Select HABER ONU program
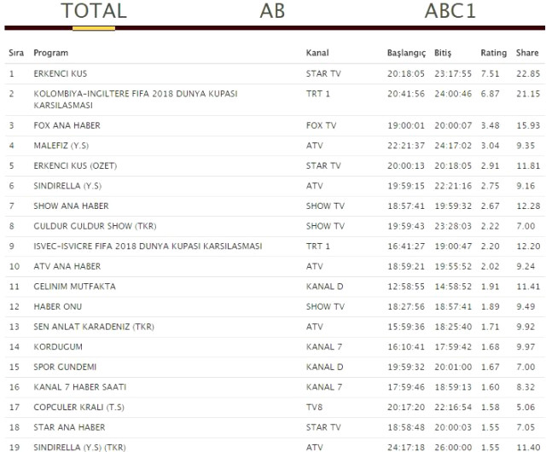Image resolution: width=546 pixels, height=452 pixels. click(x=57, y=307)
